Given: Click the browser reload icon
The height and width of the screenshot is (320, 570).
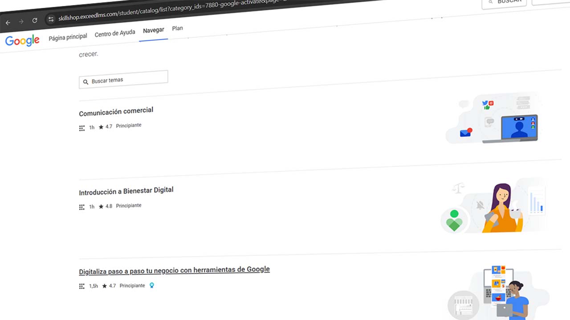Looking at the screenshot, I should coord(34,20).
